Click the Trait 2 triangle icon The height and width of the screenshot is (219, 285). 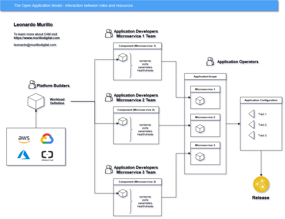tap(251, 124)
